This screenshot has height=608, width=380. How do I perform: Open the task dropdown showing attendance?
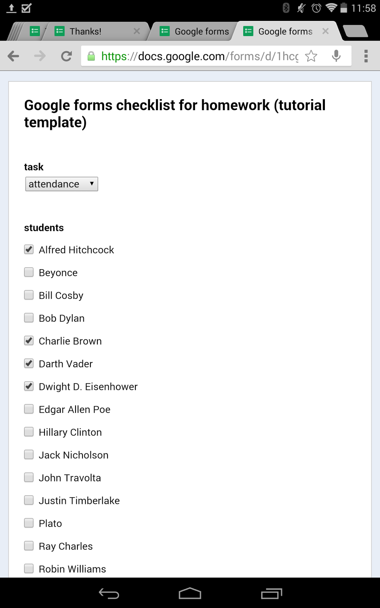coord(62,184)
